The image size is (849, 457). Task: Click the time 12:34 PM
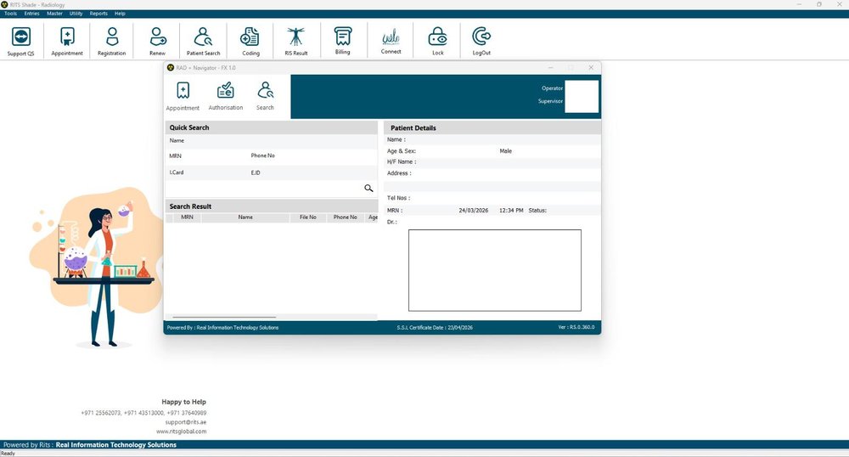pyautogui.click(x=511, y=211)
